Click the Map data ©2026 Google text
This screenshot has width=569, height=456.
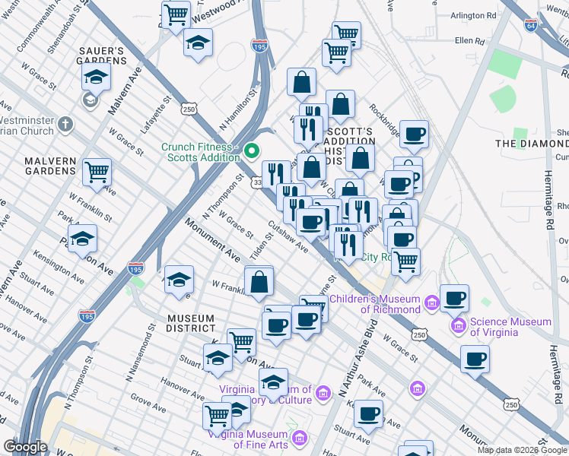pyautogui.click(x=522, y=451)
